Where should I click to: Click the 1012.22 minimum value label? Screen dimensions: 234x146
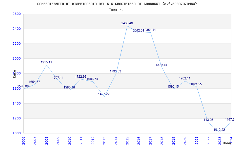(x=219, y=130)
